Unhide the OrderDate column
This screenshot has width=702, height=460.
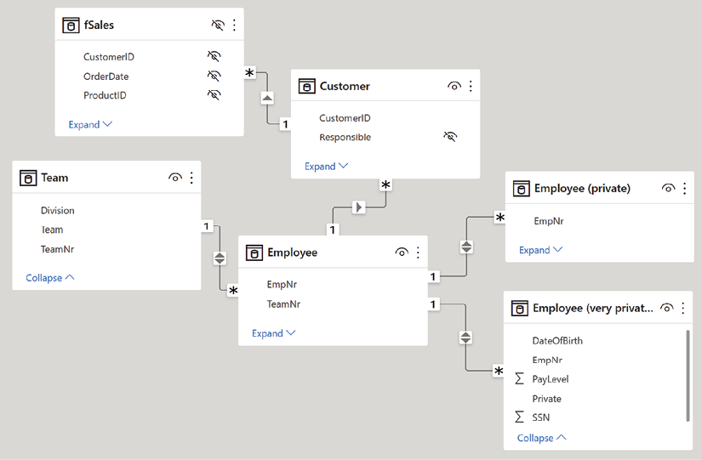click(x=214, y=76)
